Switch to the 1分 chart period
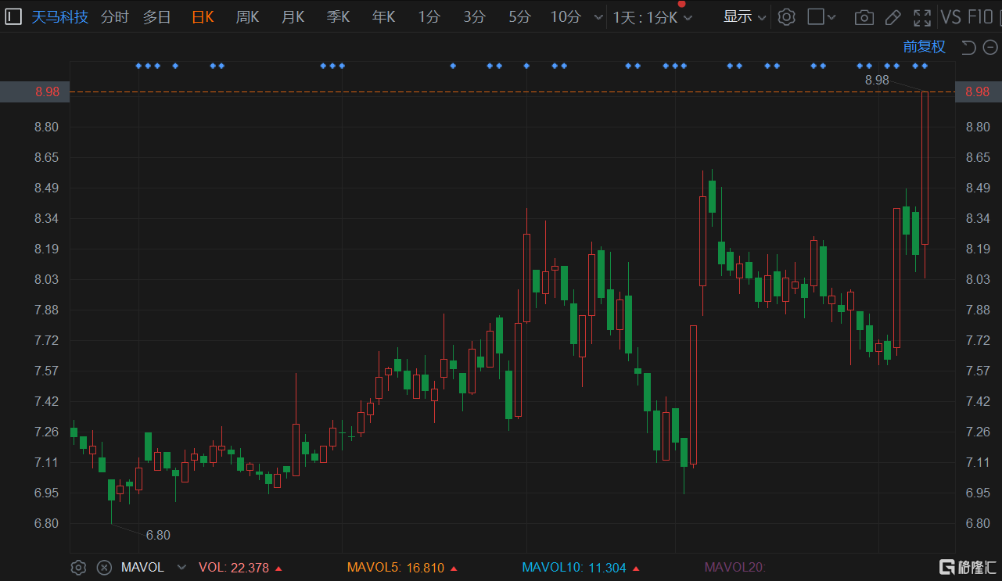 click(x=429, y=16)
